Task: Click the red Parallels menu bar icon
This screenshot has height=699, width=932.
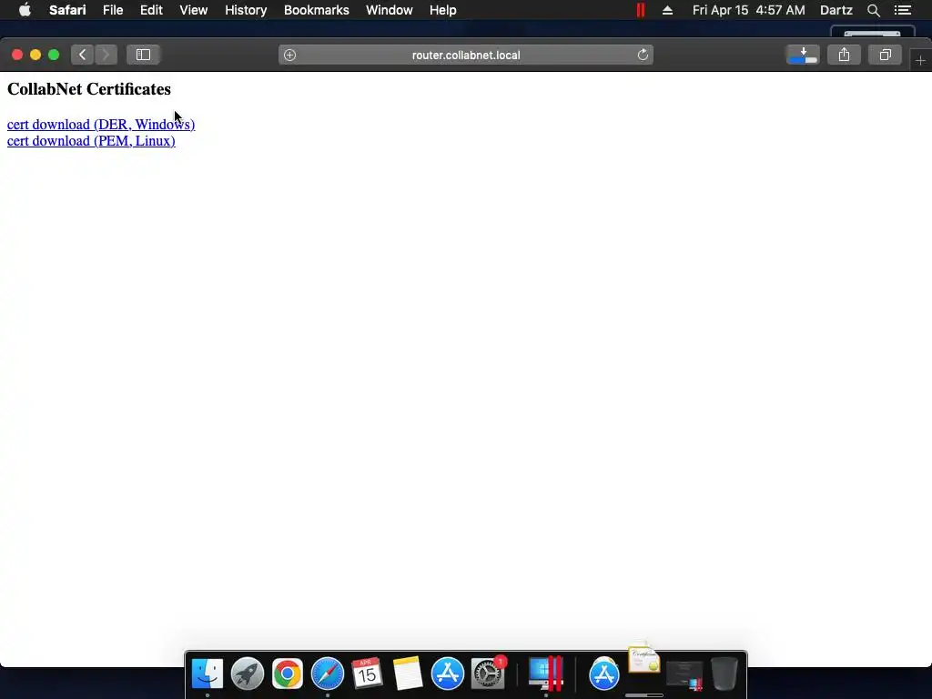Action: coord(641,10)
